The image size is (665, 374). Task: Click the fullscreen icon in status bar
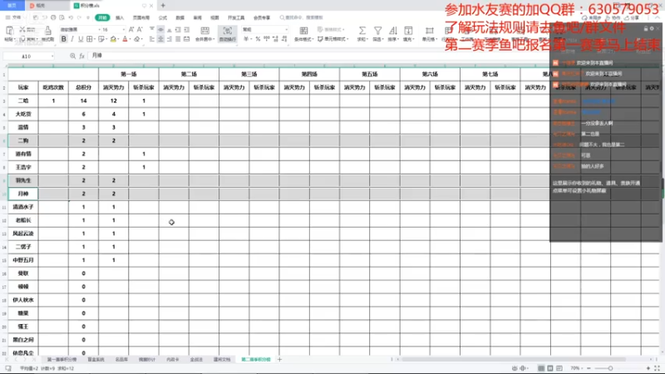(658, 368)
